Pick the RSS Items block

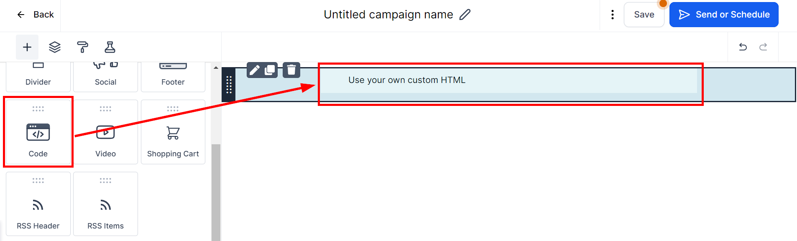[x=105, y=204]
